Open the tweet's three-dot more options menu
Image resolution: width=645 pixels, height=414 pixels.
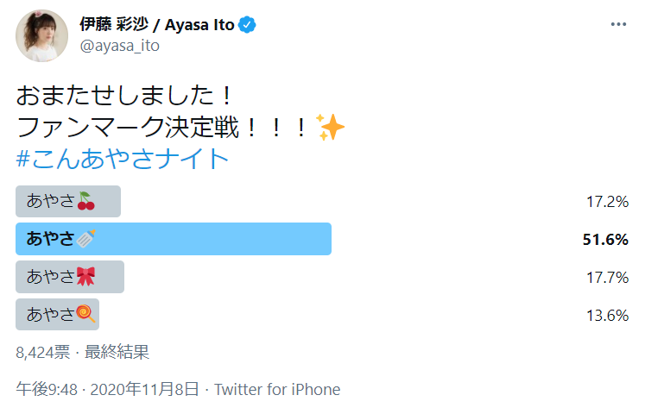coord(618,25)
